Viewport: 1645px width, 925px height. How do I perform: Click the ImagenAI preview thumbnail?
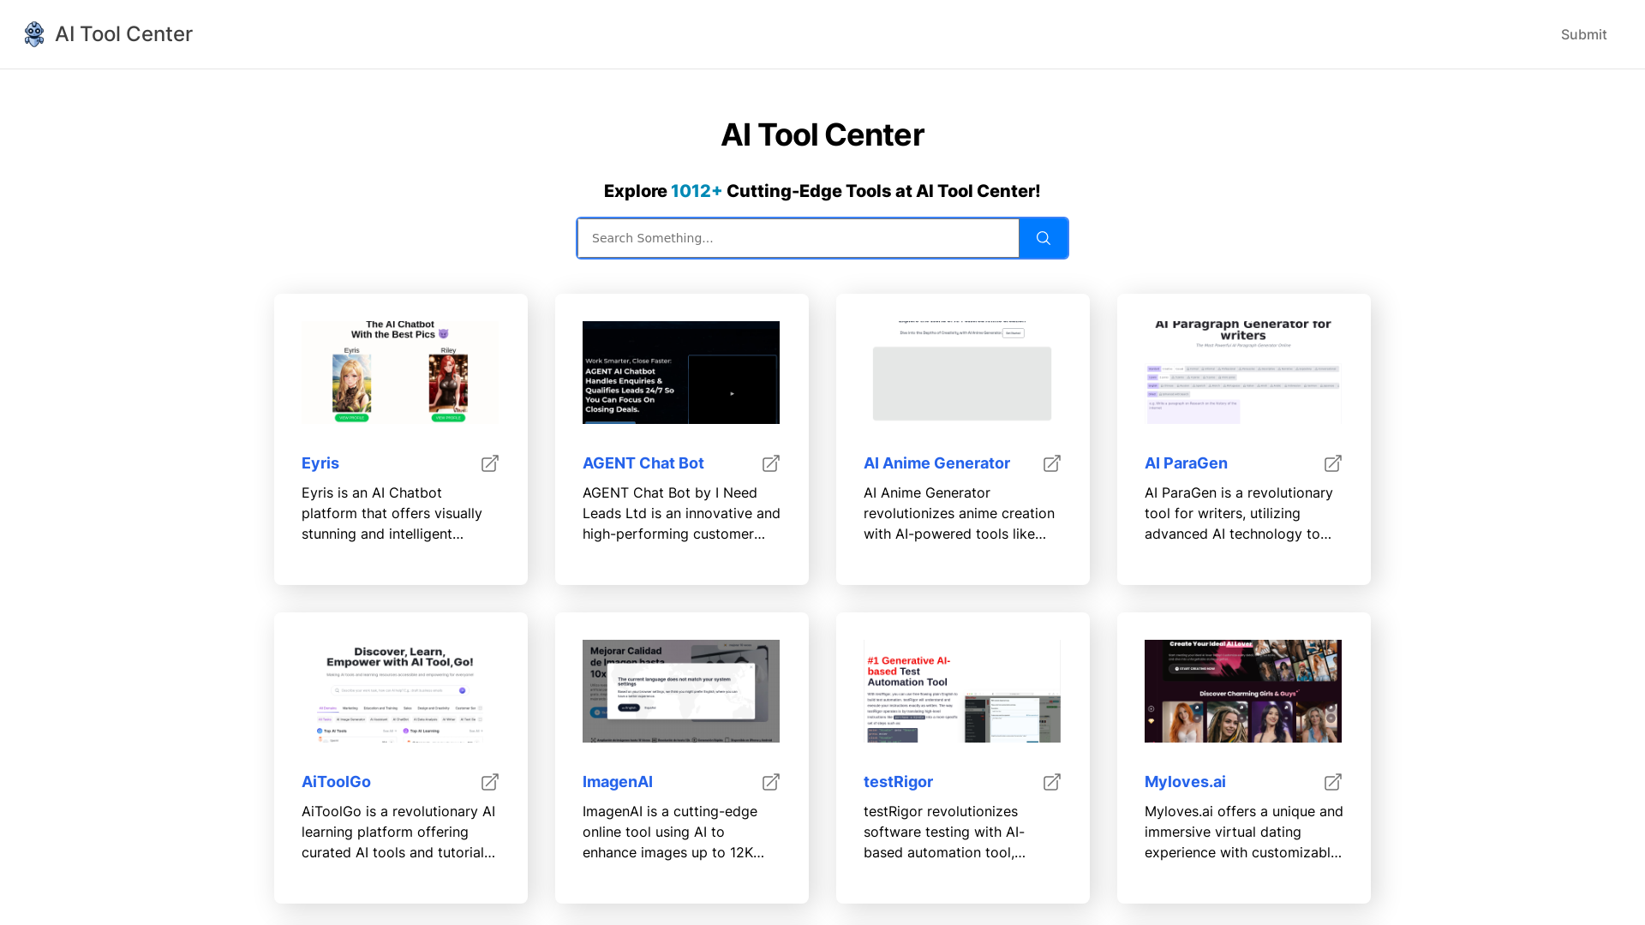click(681, 691)
